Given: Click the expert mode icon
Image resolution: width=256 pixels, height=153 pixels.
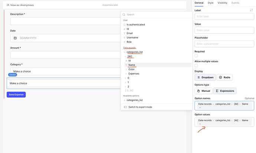Looking at the screenshot, I should 125,107.
